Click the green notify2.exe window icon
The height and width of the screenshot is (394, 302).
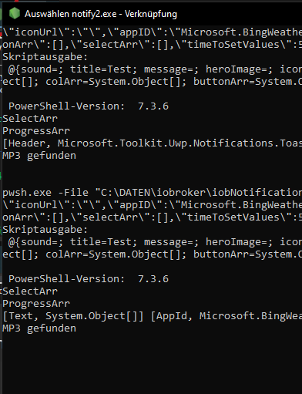pos(15,13)
